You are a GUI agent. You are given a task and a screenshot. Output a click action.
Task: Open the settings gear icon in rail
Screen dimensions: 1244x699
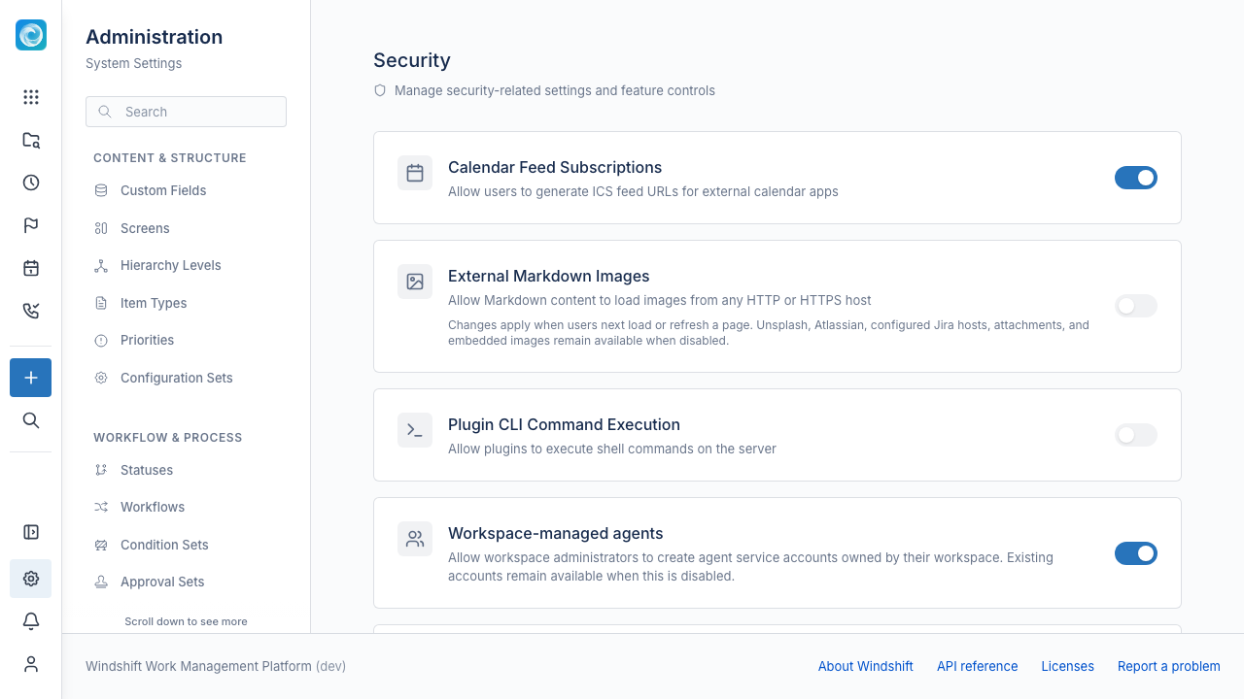click(31, 579)
